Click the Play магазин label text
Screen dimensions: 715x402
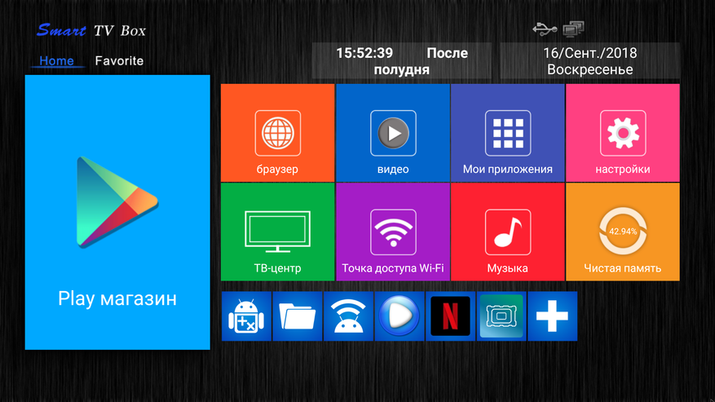coord(117,299)
